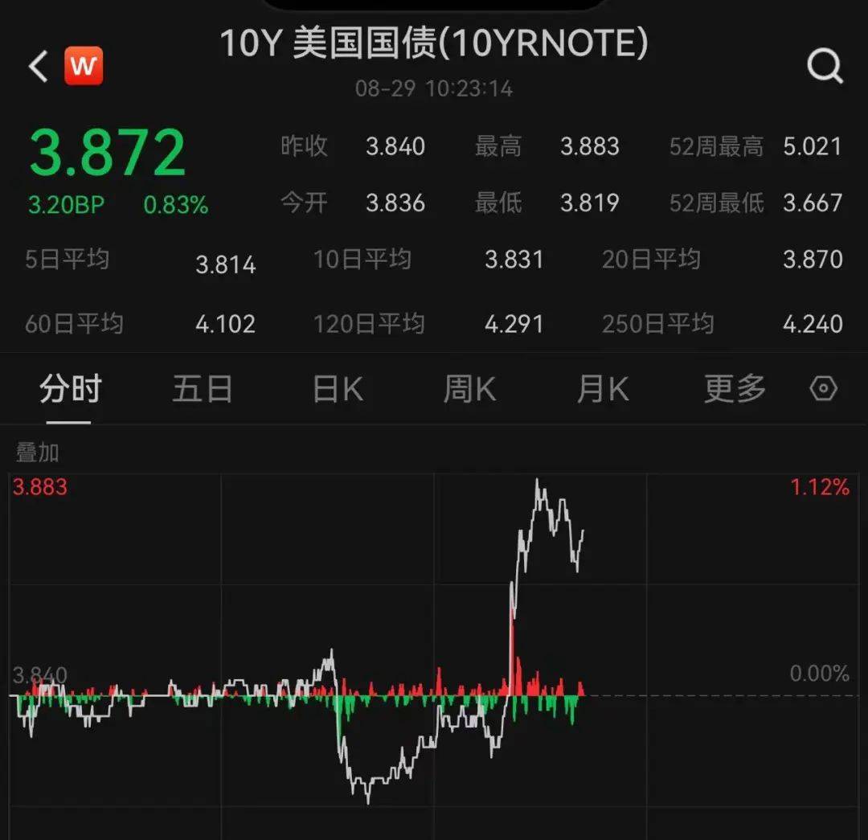Image resolution: width=868 pixels, height=840 pixels.
Task: Tap the 0.83% change indicator
Action: [x=176, y=204]
